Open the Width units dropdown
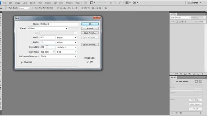This screenshot has width=207, height=116. click(x=67, y=38)
